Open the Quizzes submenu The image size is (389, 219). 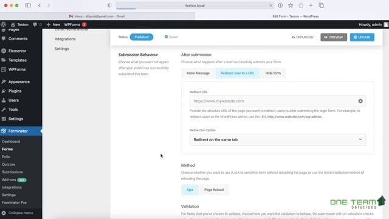coord(9,164)
